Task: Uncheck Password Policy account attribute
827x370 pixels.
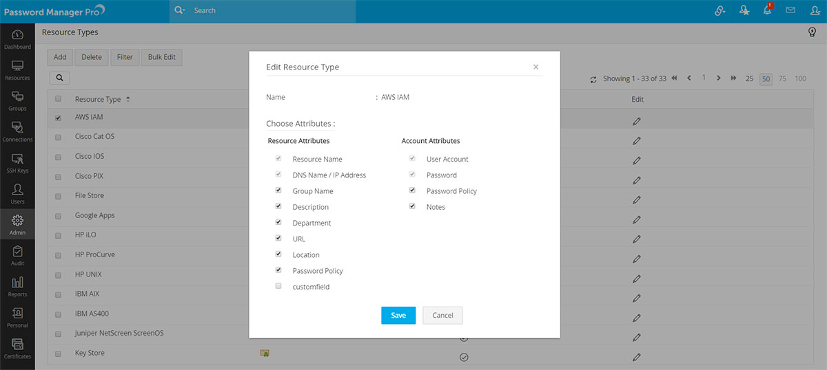Action: tap(412, 191)
